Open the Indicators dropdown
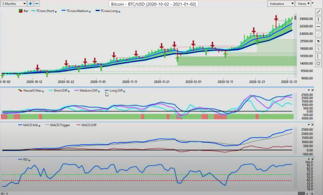The image size is (323, 195). (x=281, y=4)
